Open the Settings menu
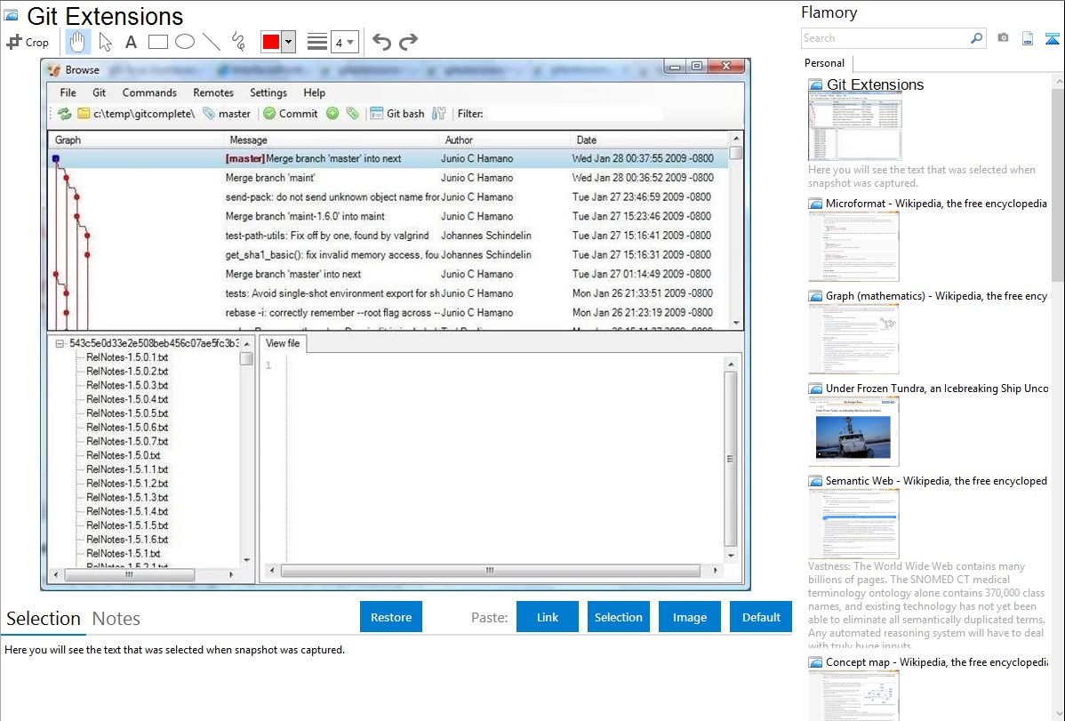1065x721 pixels. coord(268,93)
